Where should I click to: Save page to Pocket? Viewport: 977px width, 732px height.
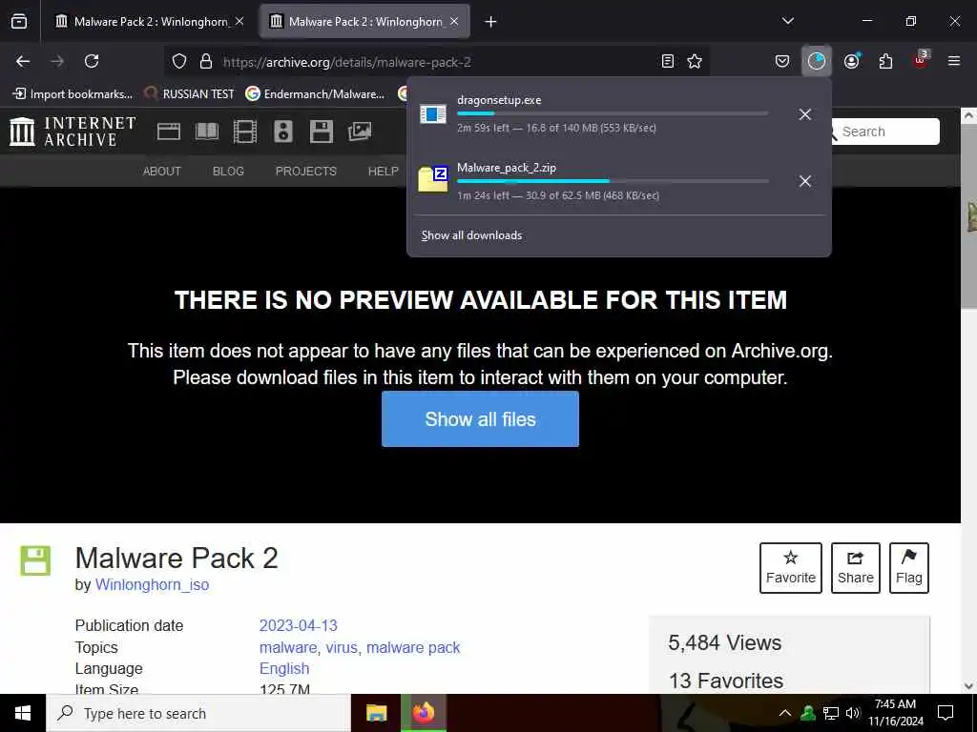[782, 61]
